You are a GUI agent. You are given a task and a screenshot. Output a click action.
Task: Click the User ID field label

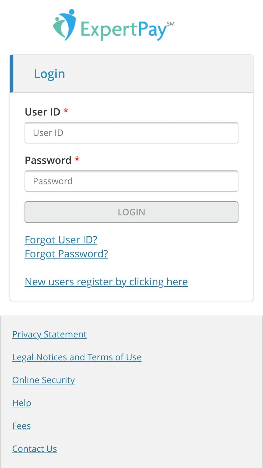(x=43, y=112)
